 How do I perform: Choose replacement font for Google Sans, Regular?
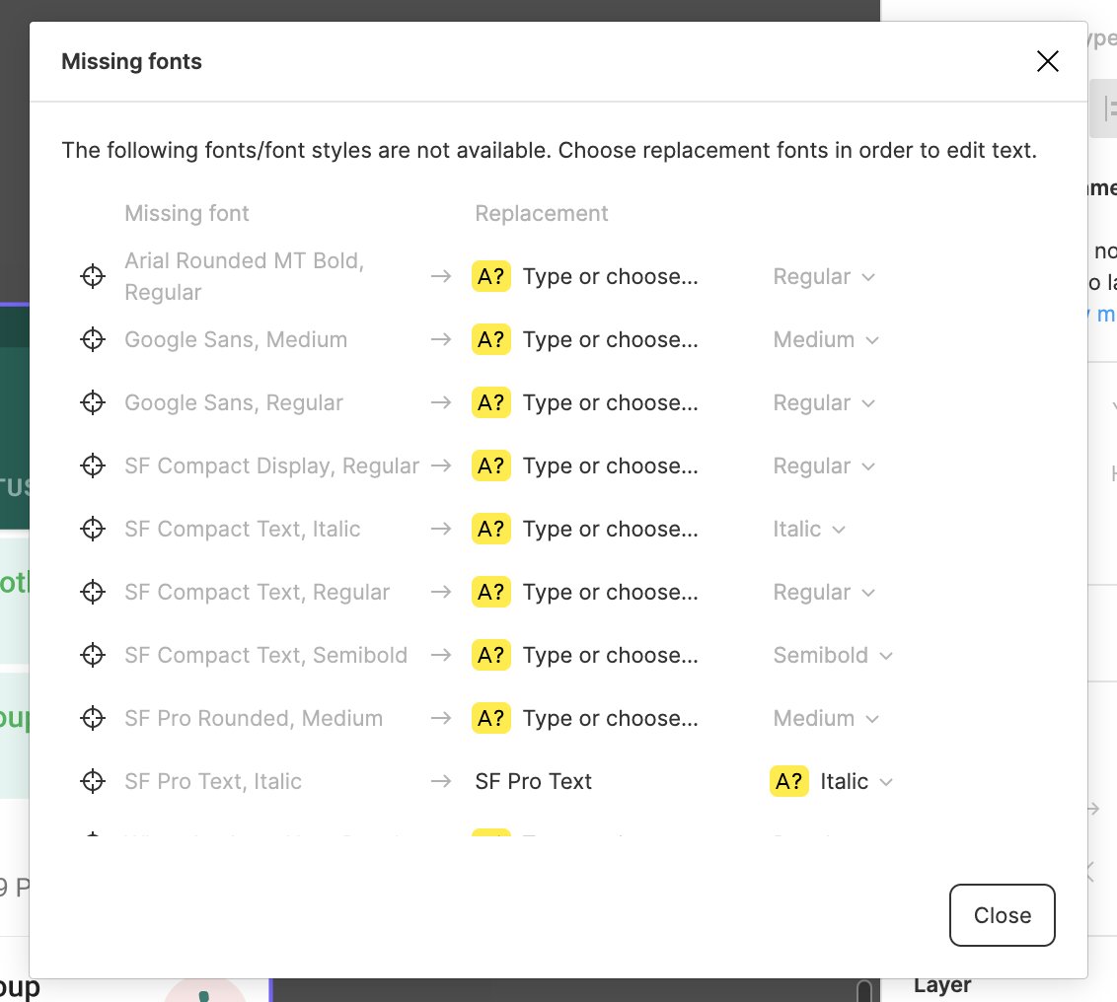coord(610,402)
